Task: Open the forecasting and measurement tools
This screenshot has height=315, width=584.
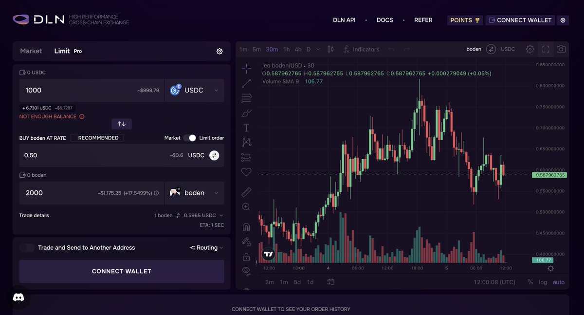Action: [247, 157]
